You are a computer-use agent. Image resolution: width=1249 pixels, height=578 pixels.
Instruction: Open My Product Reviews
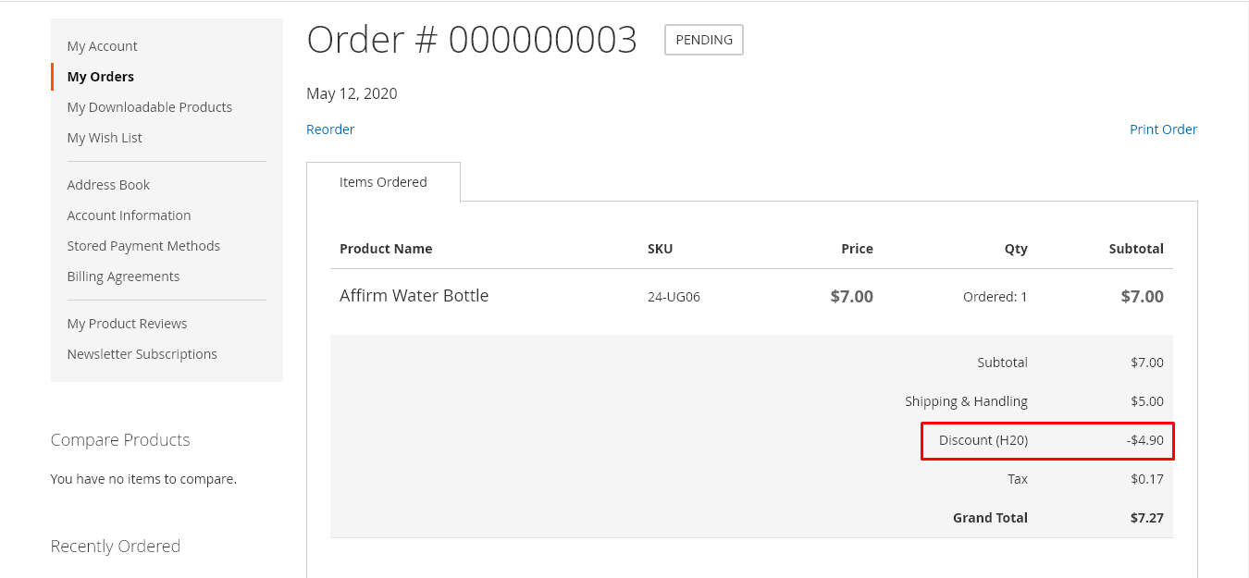pyautogui.click(x=127, y=324)
